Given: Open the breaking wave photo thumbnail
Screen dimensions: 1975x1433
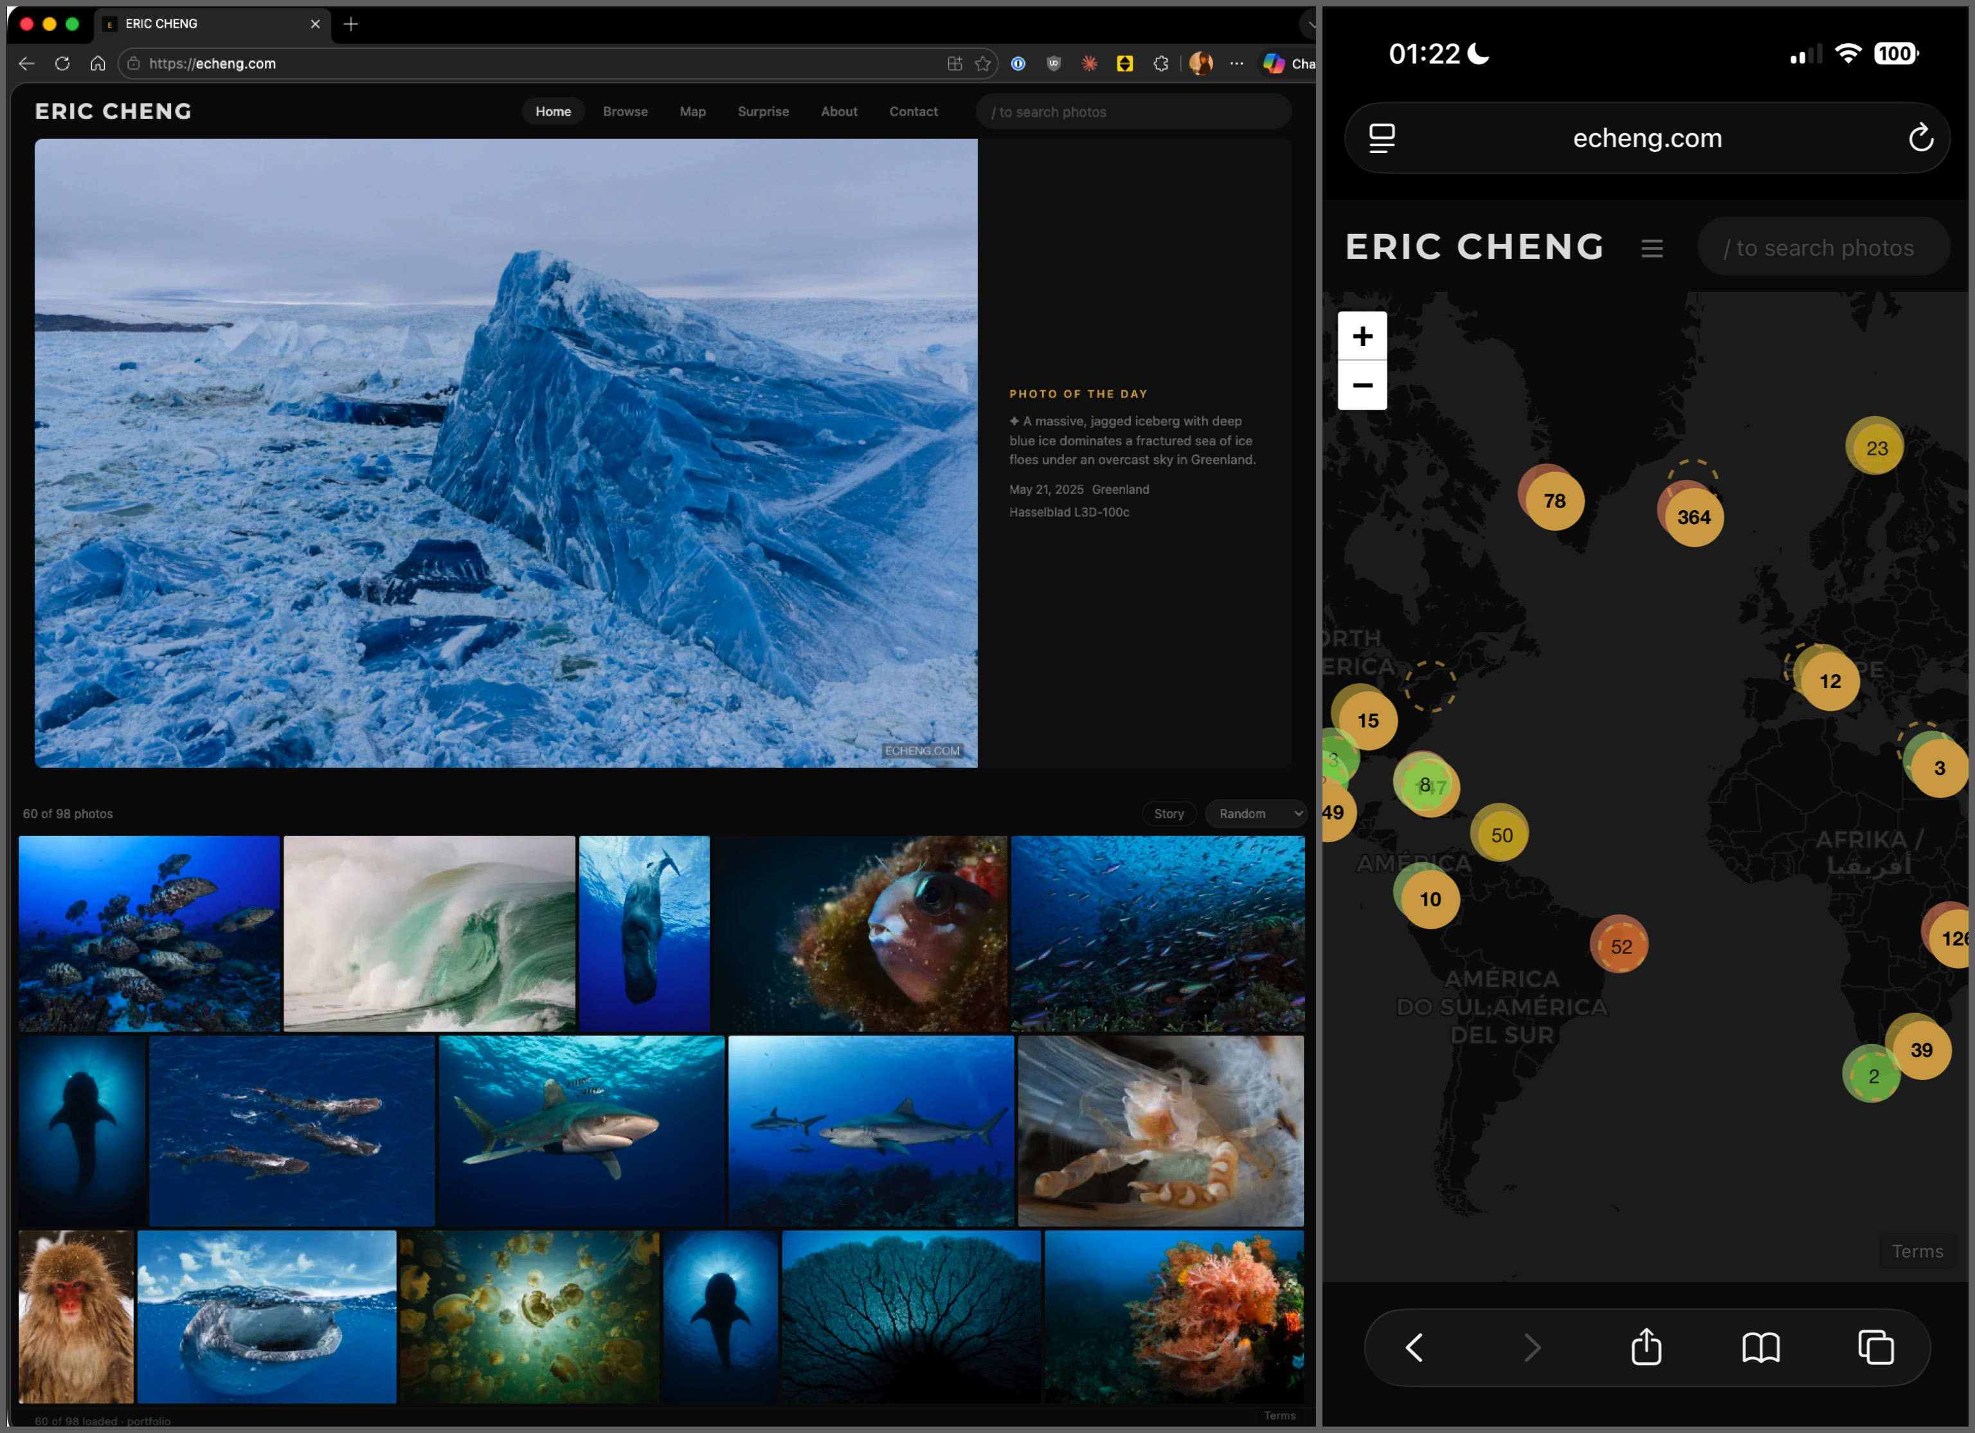Looking at the screenshot, I should tap(429, 933).
